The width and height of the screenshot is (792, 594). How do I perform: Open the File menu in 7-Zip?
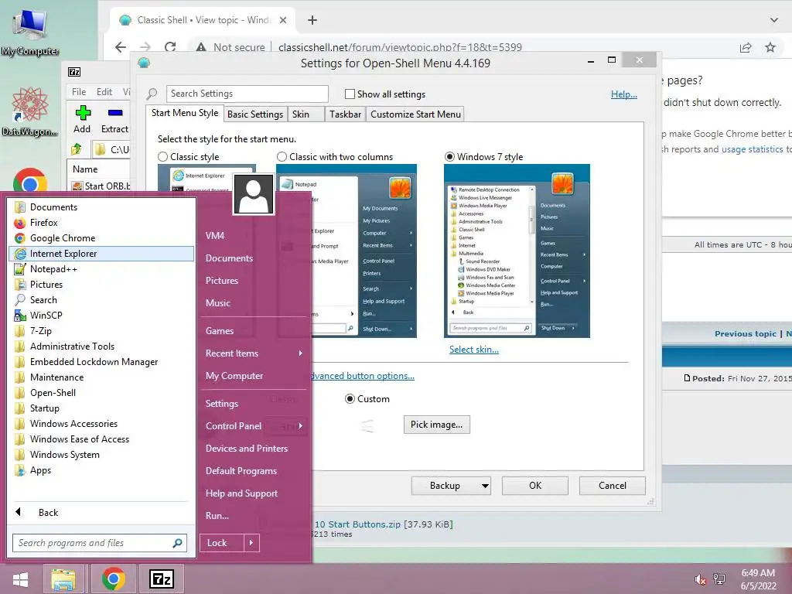coord(79,92)
